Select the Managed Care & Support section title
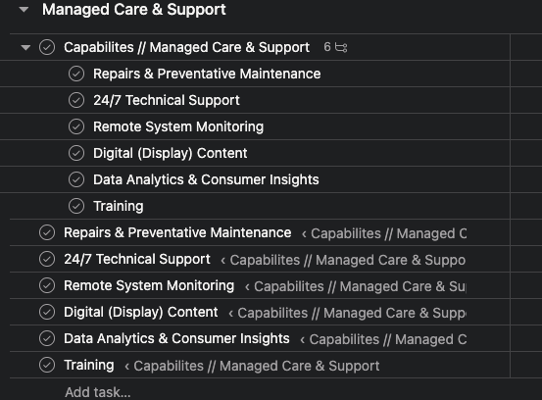 (133, 10)
